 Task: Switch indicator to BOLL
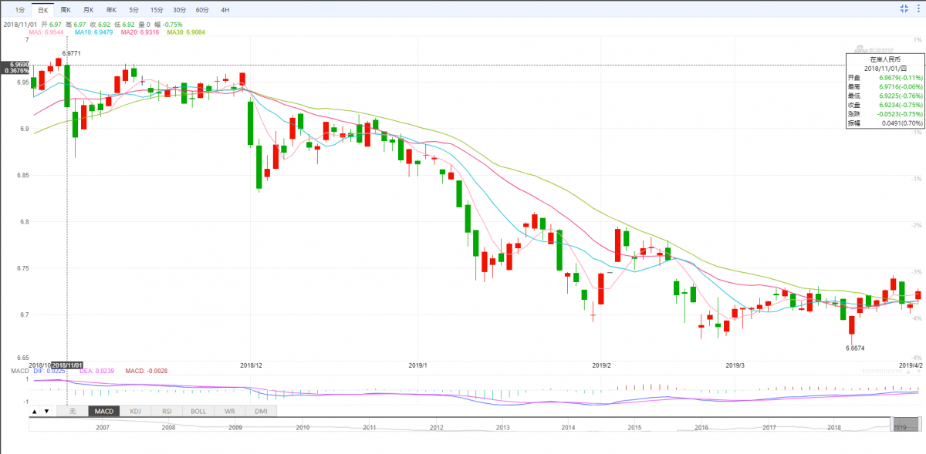[x=199, y=411]
